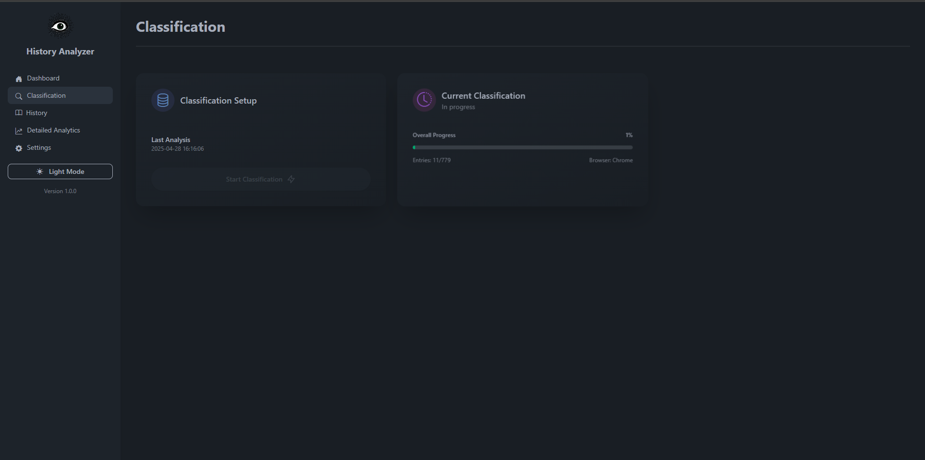Screen dimensions: 925x460
Task: Click the database icon in Classification Setup
Action: [163, 100]
